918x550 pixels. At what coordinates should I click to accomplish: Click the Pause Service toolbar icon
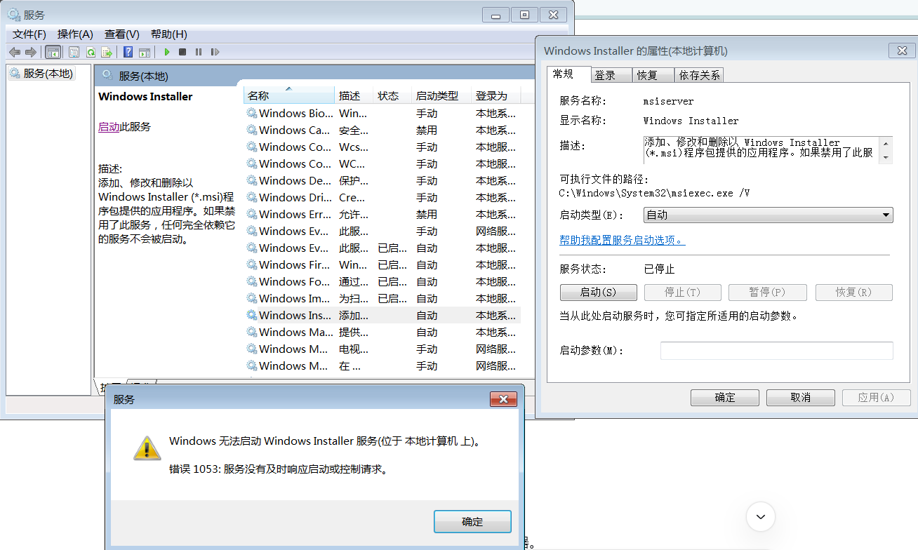coord(199,52)
